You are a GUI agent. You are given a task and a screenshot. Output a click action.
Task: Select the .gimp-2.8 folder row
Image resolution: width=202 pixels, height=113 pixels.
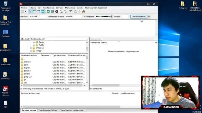tap(53, 77)
